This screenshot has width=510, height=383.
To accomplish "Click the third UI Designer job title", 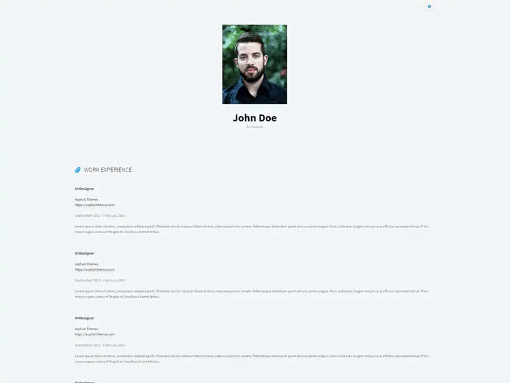I will click(84, 318).
